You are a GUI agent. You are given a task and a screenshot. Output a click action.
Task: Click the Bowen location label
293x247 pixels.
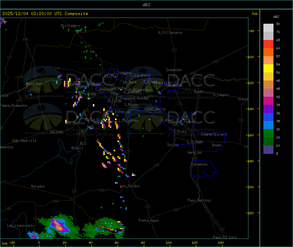[x=216, y=145]
